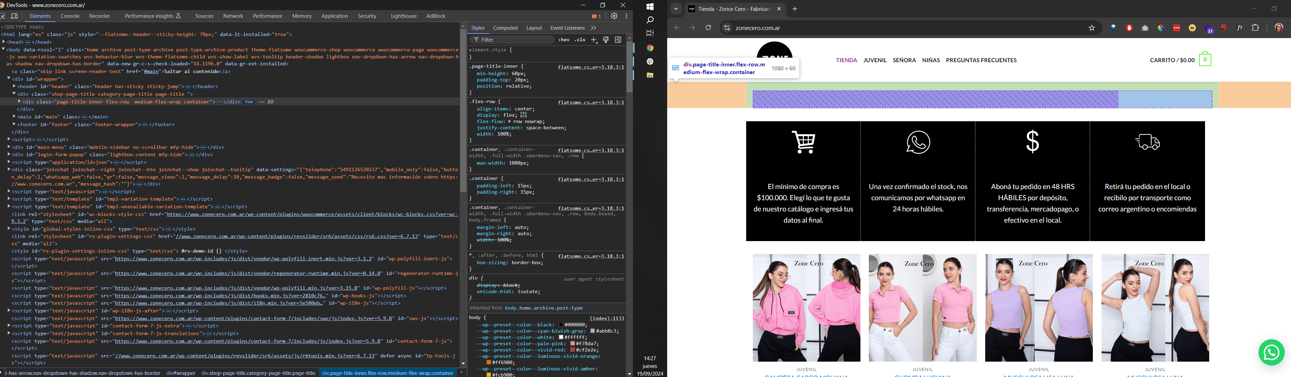Click the red issues counter badge in DevTools
The width and height of the screenshot is (1291, 377).
pyautogui.click(x=596, y=16)
